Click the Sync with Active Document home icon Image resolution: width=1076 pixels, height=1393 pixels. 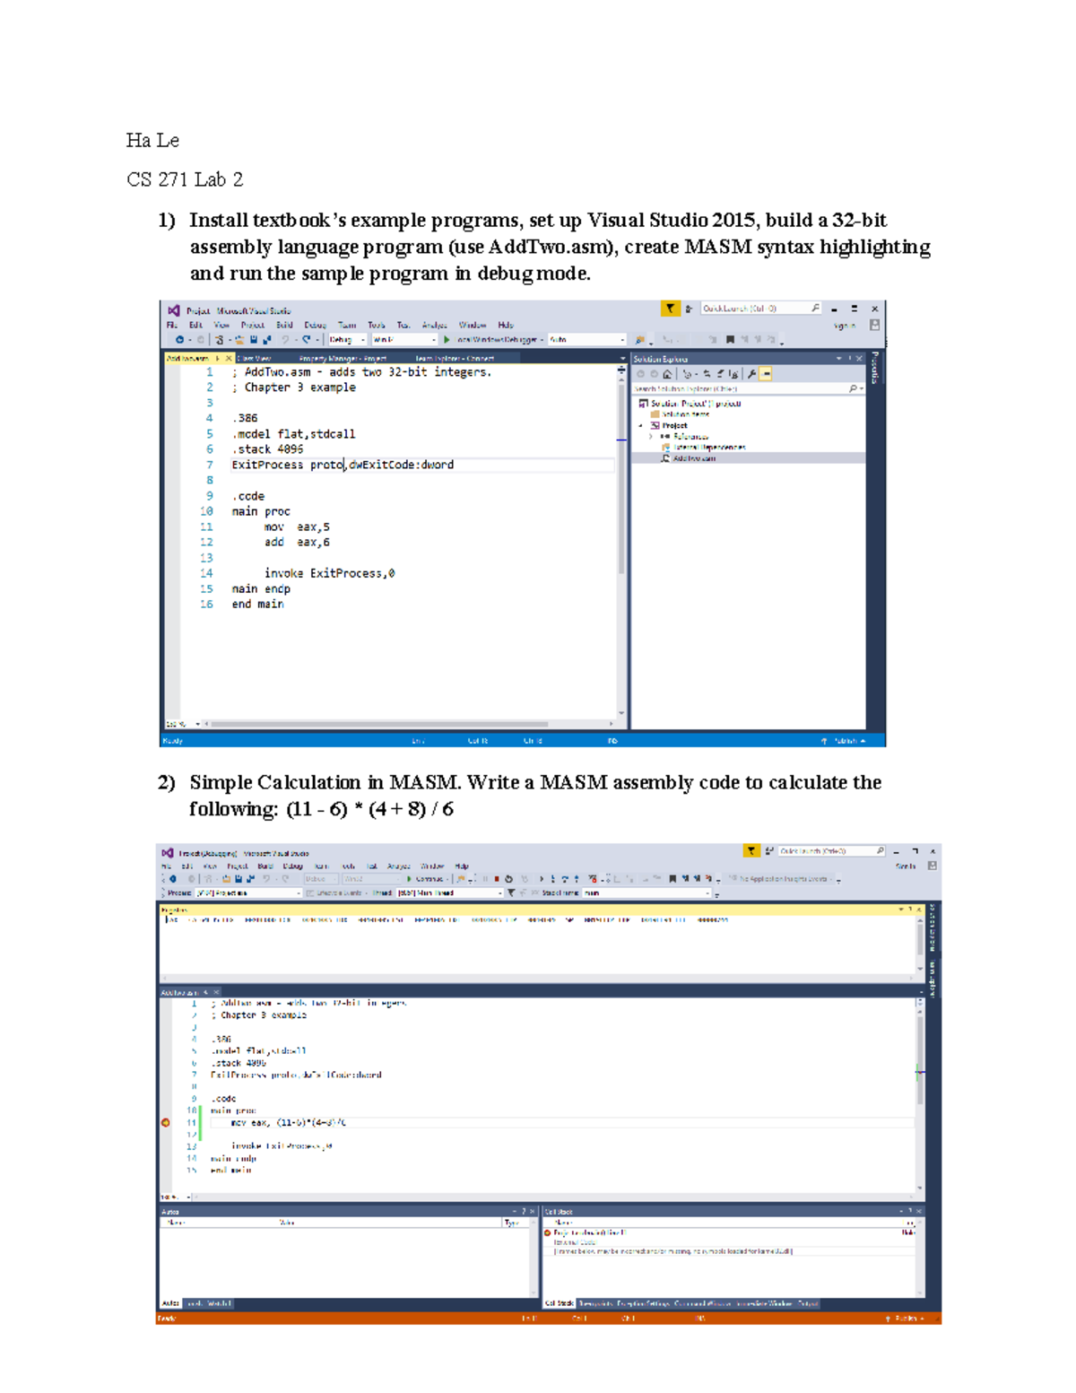(667, 374)
